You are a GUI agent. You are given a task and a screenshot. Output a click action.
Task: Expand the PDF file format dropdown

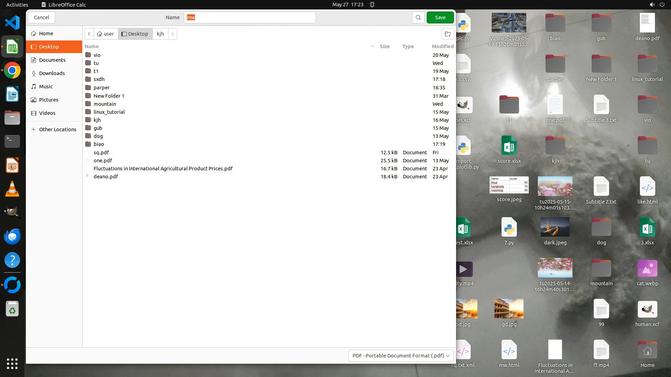401,355
